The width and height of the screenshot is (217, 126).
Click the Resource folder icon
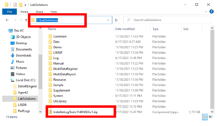tap(50, 80)
